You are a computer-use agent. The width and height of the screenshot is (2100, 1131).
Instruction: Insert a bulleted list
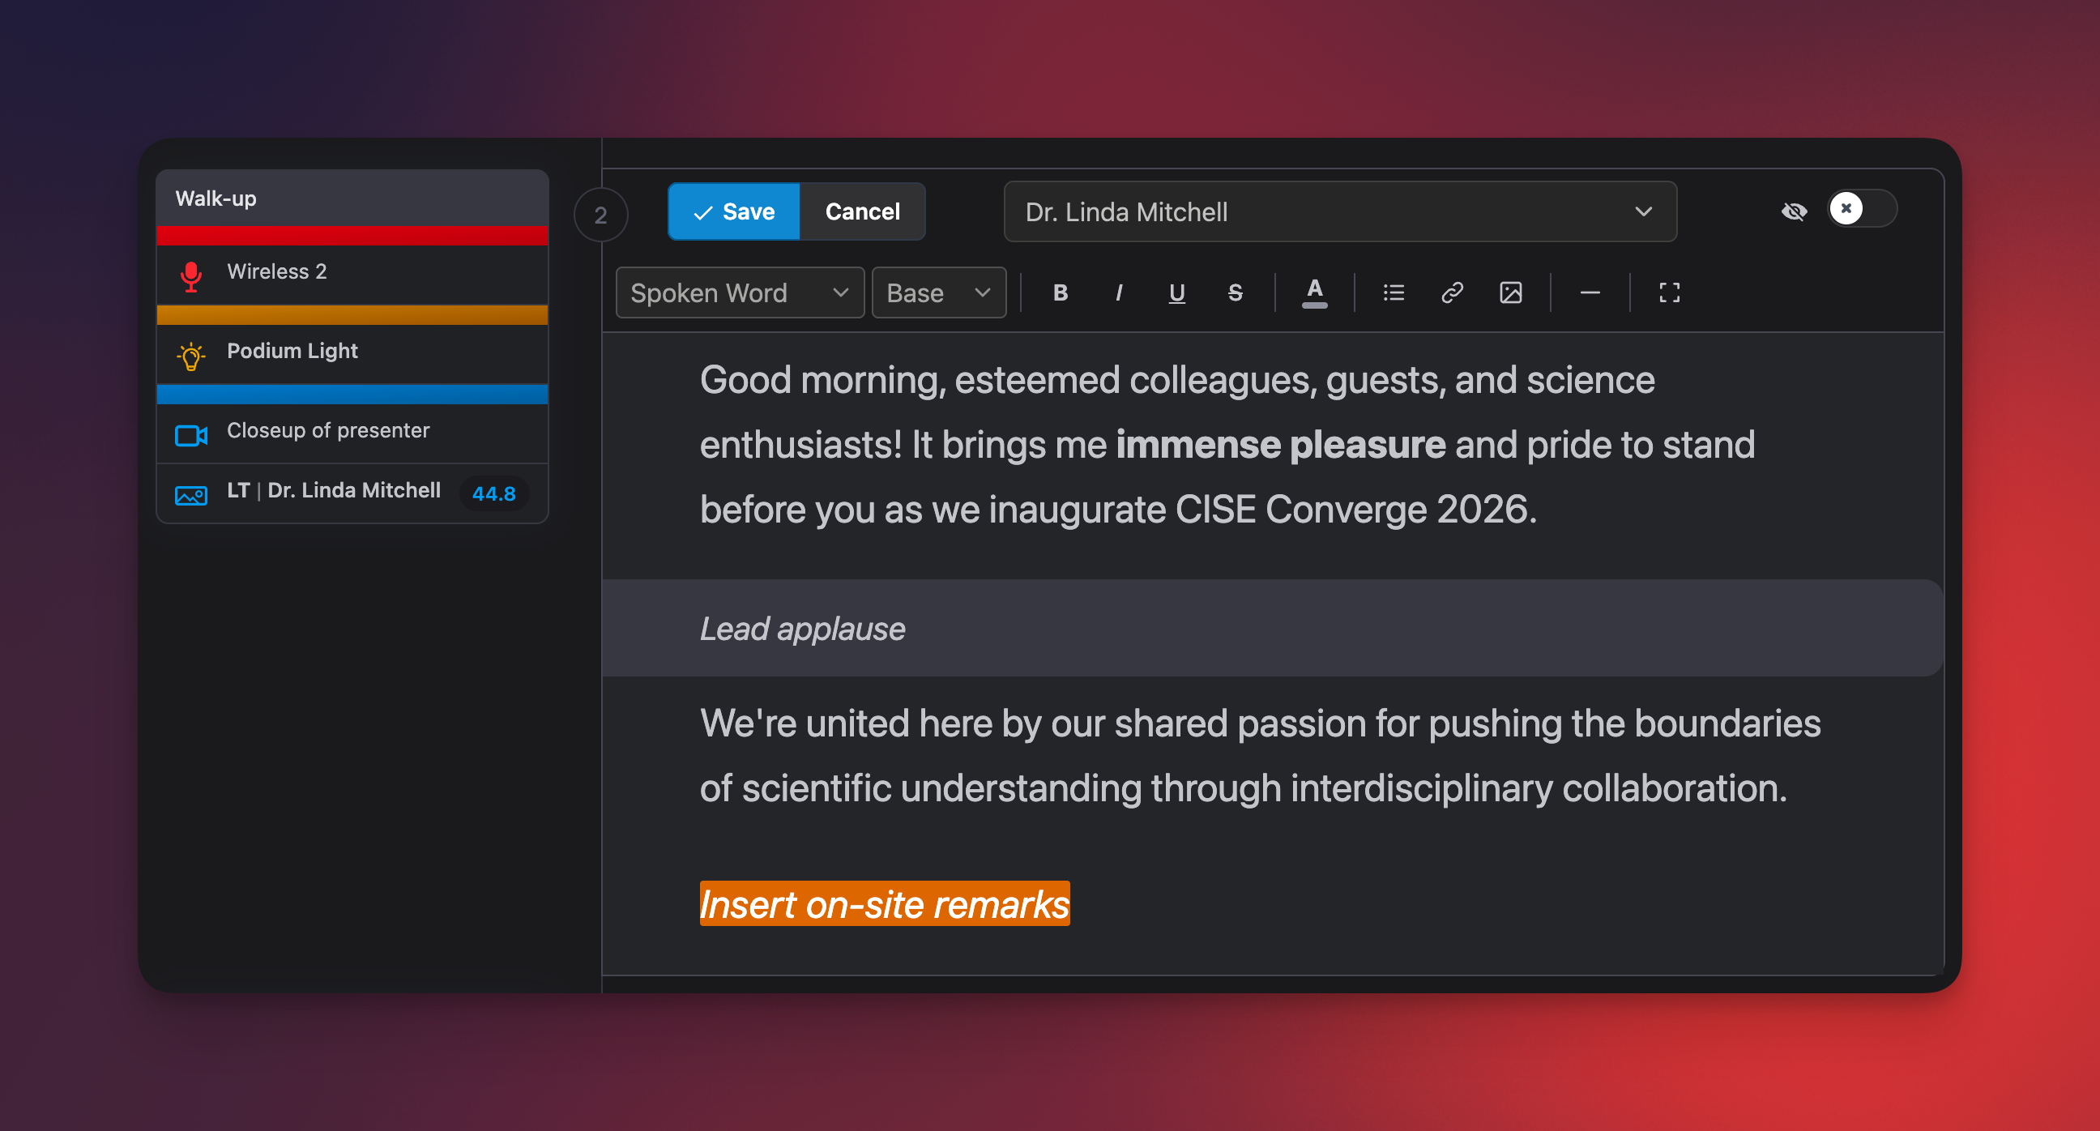tap(1394, 292)
